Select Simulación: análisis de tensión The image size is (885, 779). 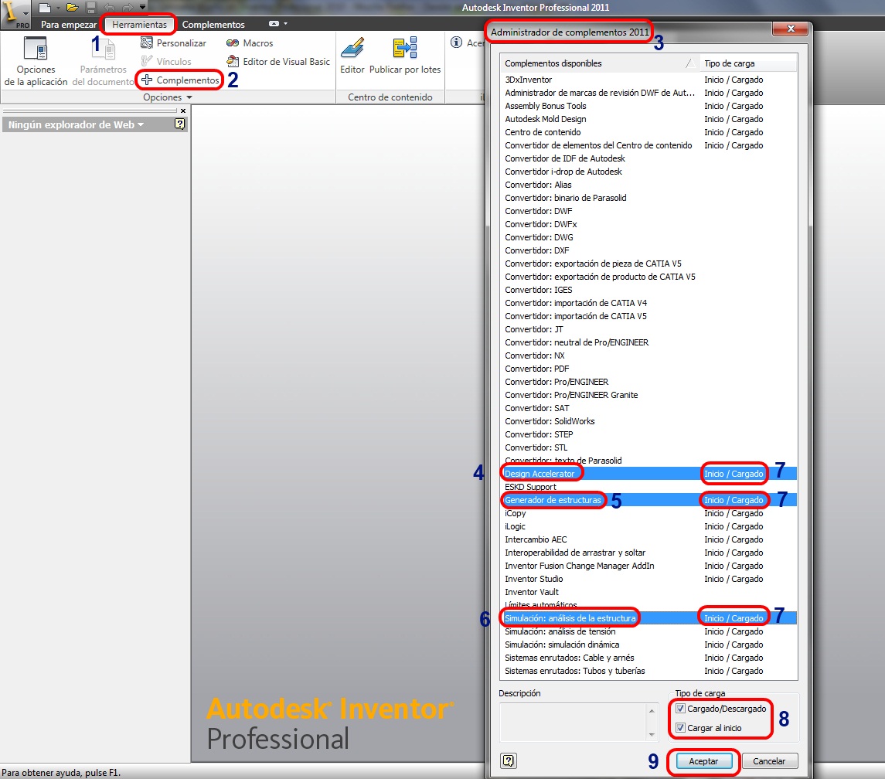coord(648,631)
